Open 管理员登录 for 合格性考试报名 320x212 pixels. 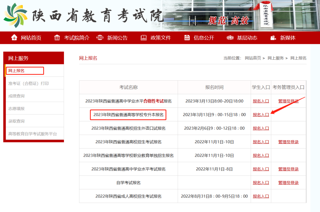(x=288, y=101)
